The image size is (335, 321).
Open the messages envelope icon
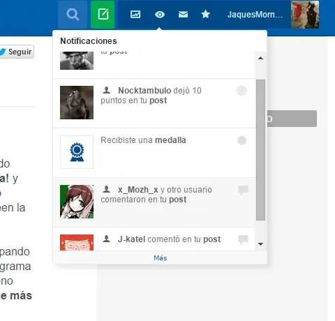183,15
